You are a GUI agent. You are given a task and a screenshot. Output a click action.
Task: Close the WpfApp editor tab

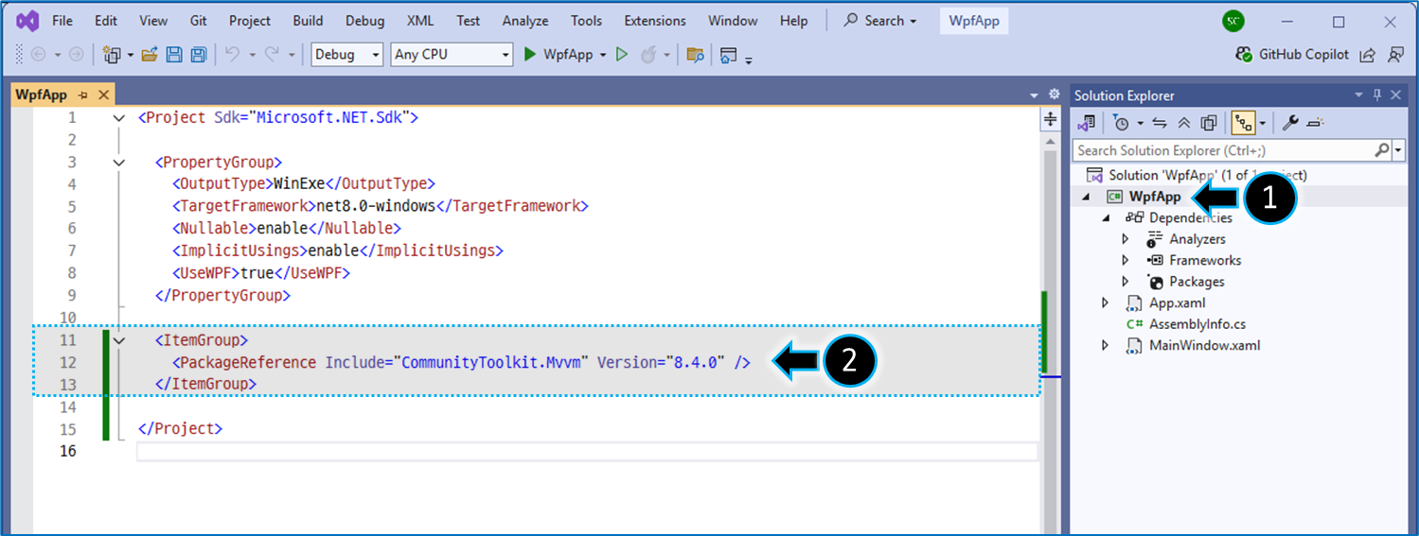click(x=103, y=95)
